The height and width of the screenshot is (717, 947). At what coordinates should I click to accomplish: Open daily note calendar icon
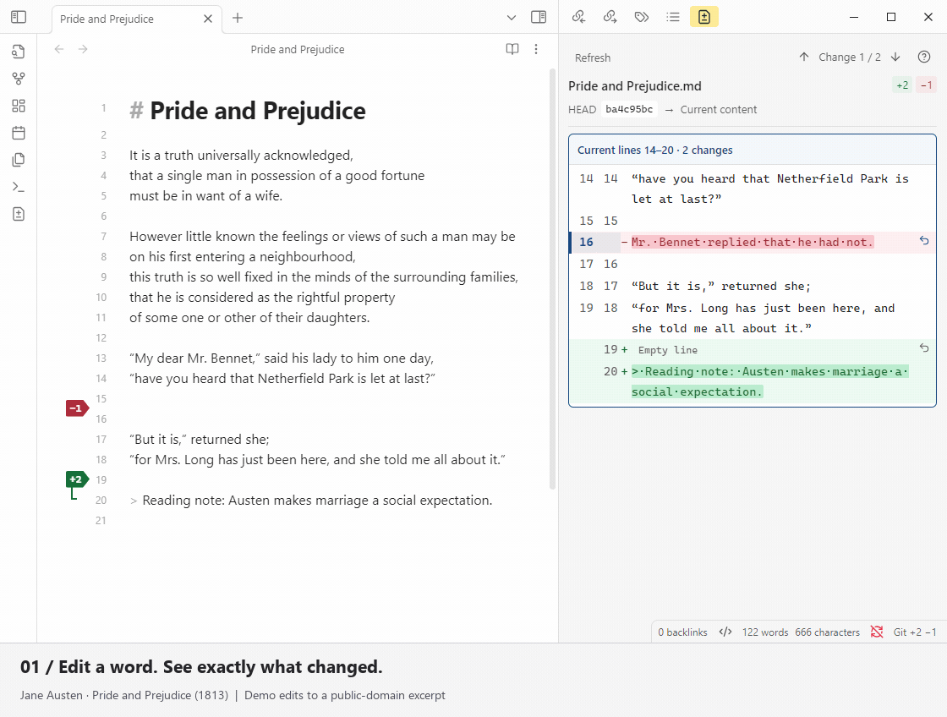[x=19, y=133]
